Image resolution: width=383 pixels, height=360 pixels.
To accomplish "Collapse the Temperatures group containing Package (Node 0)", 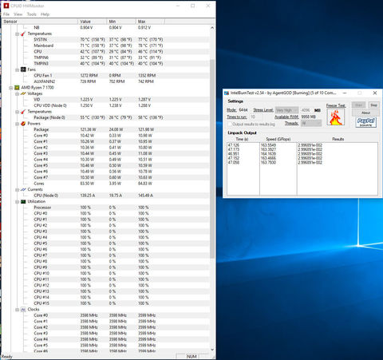I will click(18, 112).
